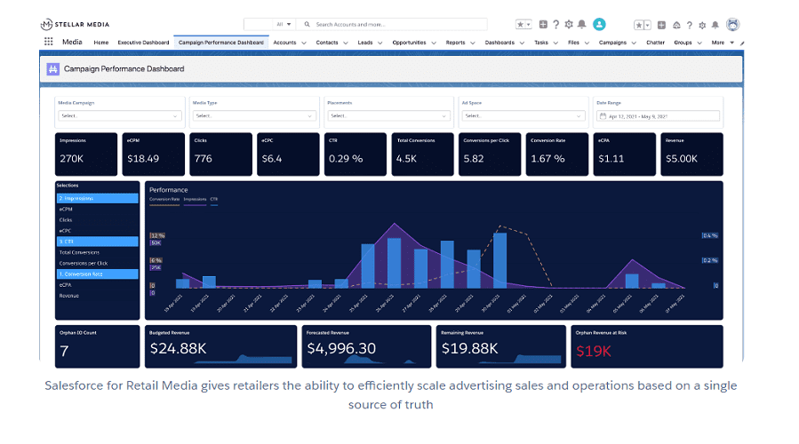
Task: Click the favorites star right of teal avatar
Action: 638,25
